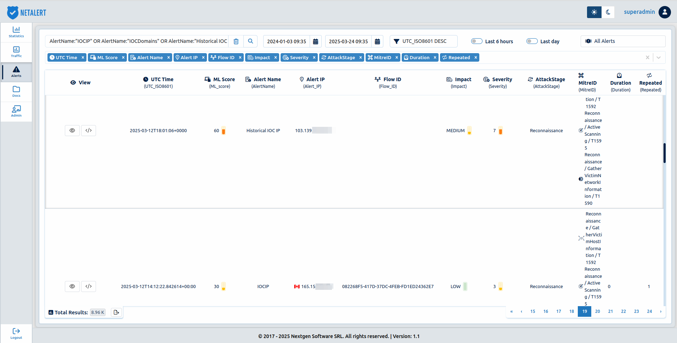View the Historical IOC IP alert row

pos(72,130)
